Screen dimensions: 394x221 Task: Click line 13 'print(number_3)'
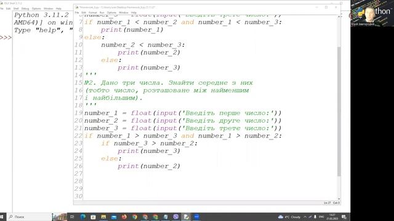pyautogui.click(x=149, y=68)
